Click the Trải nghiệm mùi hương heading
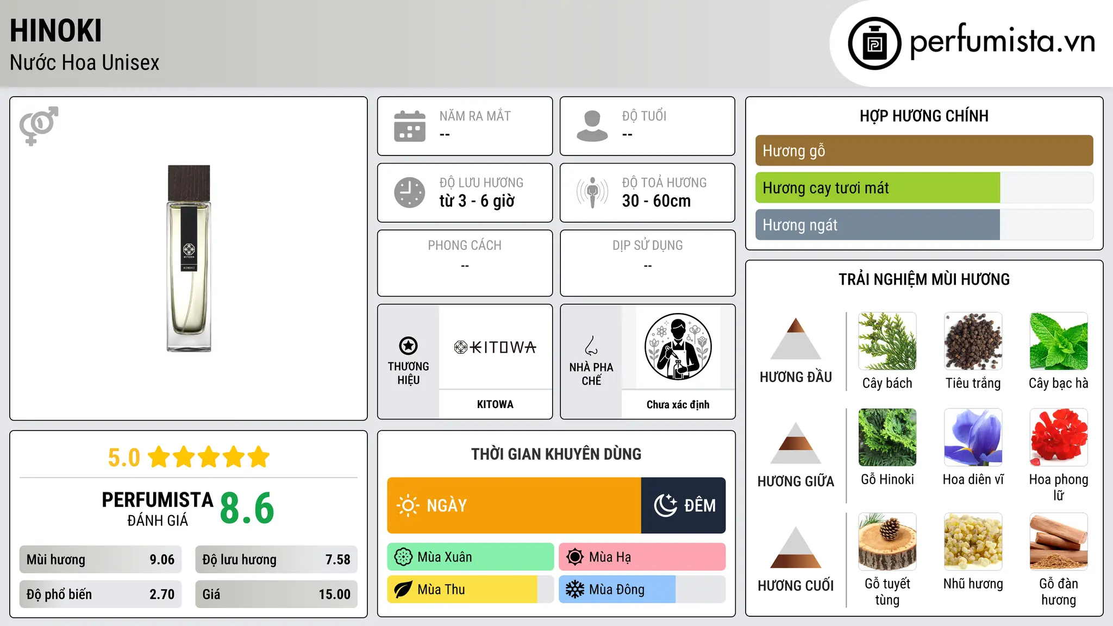The width and height of the screenshot is (1113, 626). pos(924,279)
